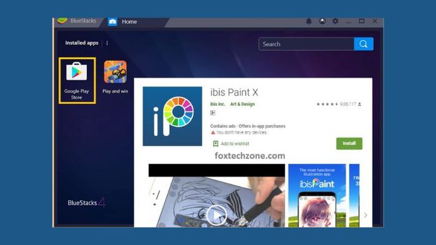Add to wishlist text link

[x=235, y=144]
